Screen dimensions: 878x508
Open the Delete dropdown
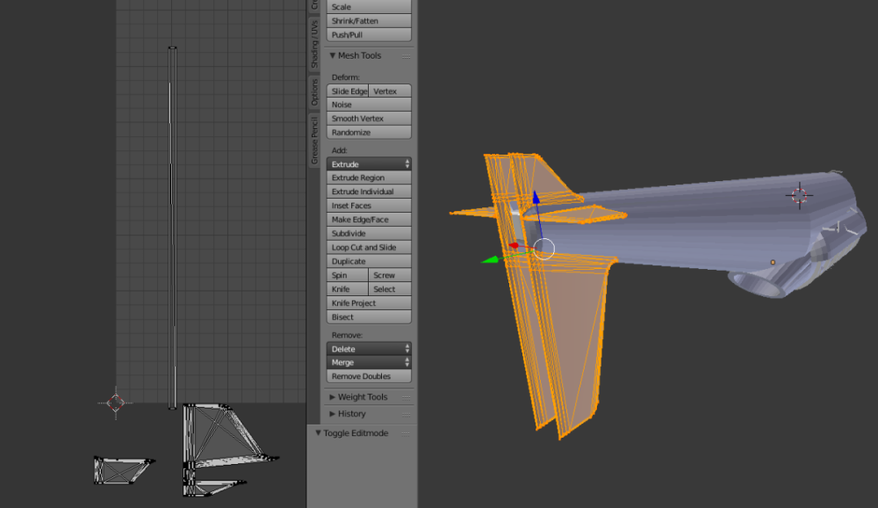[369, 348]
